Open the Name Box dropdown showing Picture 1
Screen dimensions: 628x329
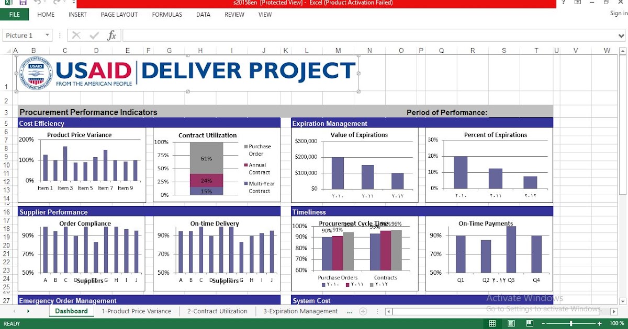[x=47, y=35]
